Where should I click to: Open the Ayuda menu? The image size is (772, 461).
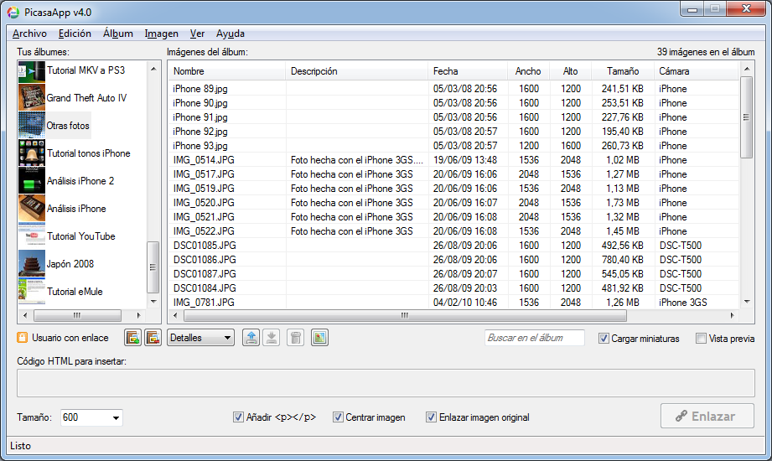(230, 34)
